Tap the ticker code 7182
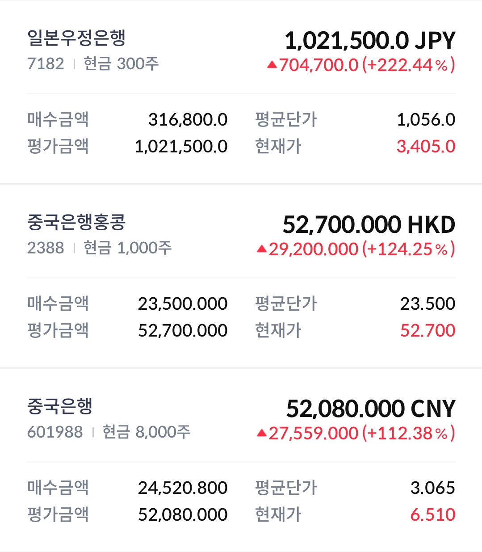The image size is (482, 552). tap(46, 64)
